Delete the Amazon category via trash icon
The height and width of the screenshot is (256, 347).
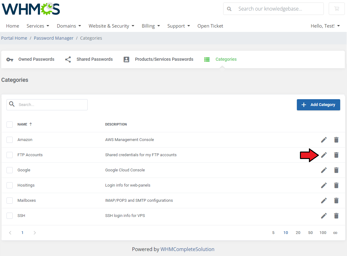point(336,140)
